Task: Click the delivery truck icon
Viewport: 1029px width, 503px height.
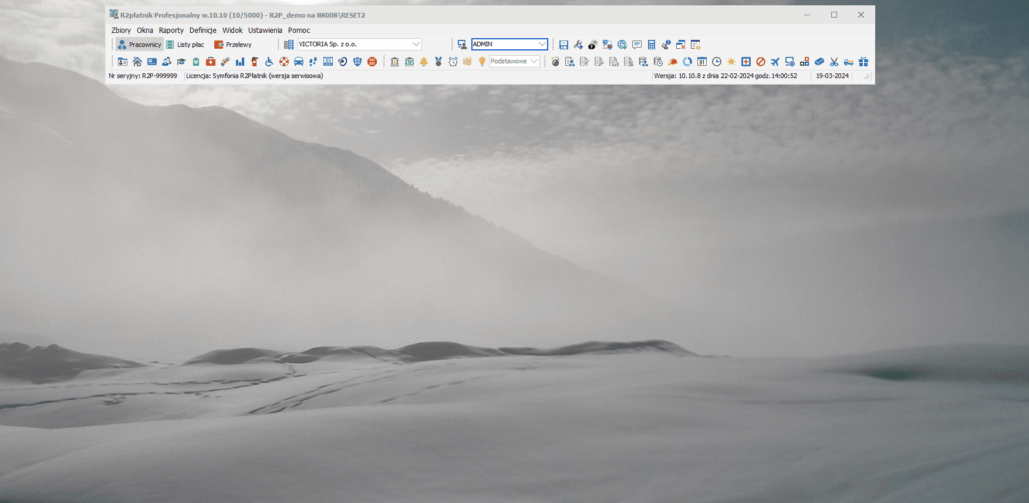Action: pos(849,62)
